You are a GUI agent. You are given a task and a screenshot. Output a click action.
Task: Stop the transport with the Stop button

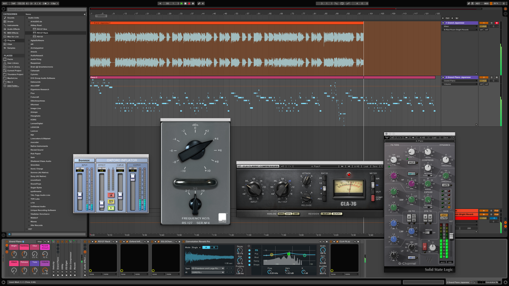tap(185, 3)
